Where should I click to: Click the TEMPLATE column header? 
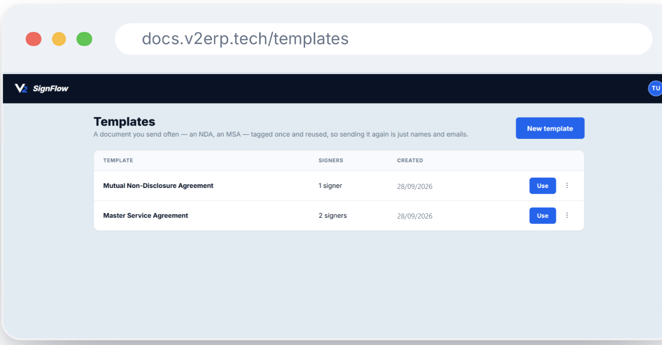pyautogui.click(x=118, y=161)
